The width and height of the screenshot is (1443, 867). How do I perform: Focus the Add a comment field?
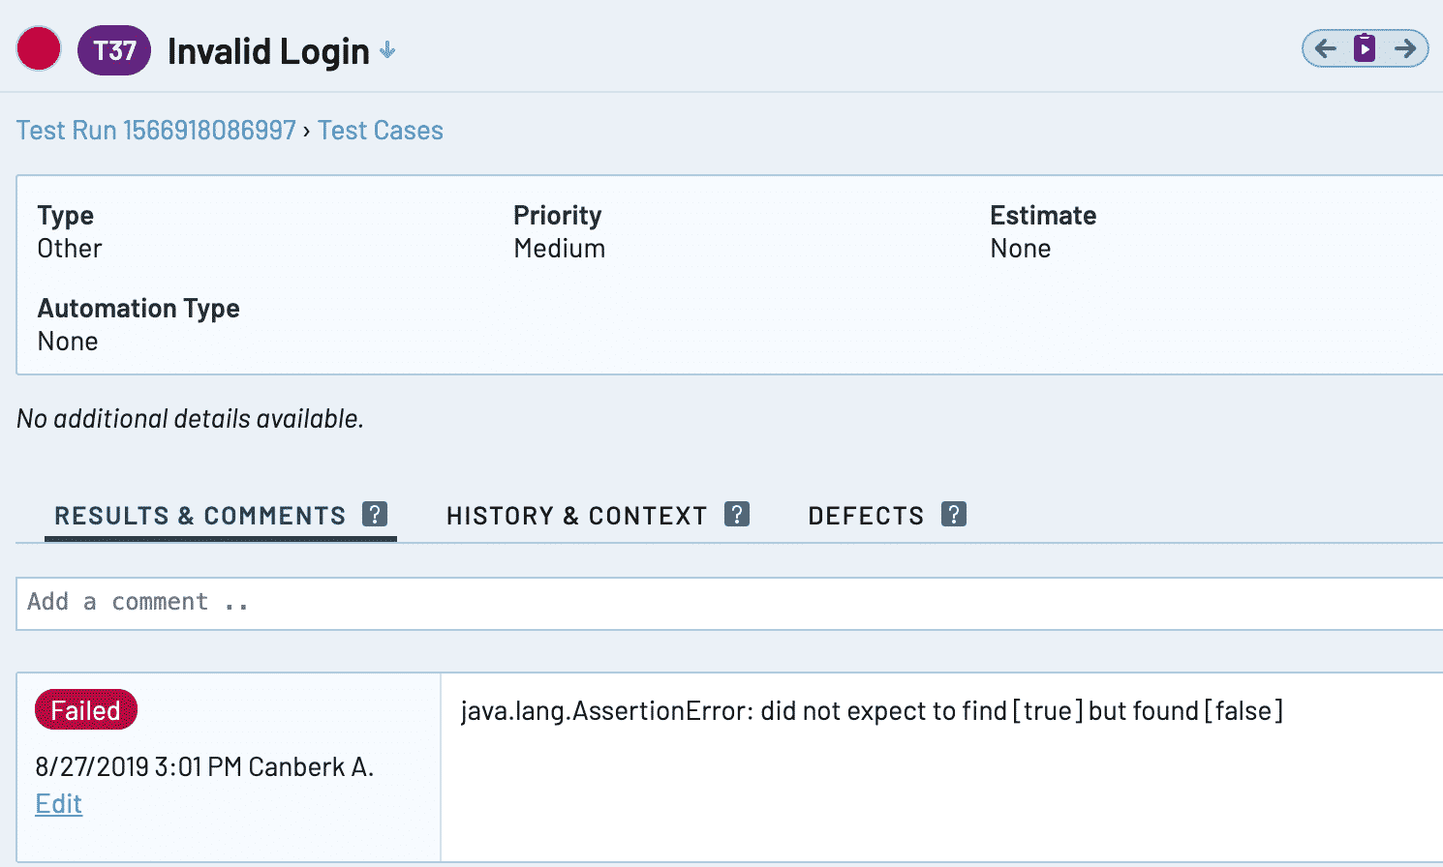(729, 604)
